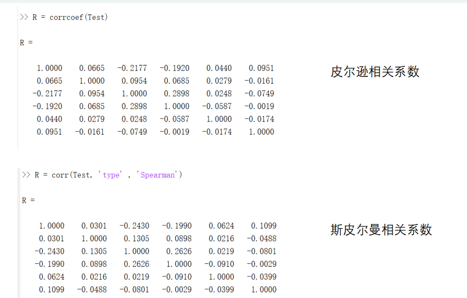Select 0.0624 in the Spearman matrix's first row
467x298 pixels.
(x=221, y=226)
